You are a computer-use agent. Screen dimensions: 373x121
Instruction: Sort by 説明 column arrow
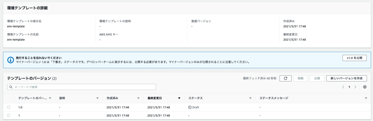tap(97, 98)
